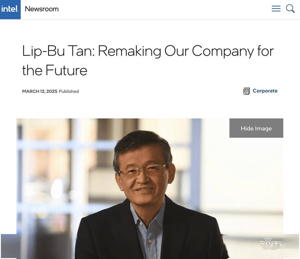Click the word "Remaking" in the headline
This screenshot has width=300, height=259.
129,51
